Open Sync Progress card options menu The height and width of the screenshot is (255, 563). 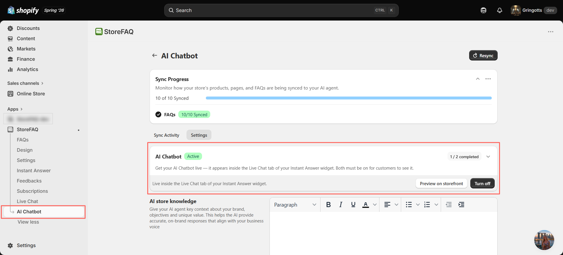point(488,79)
